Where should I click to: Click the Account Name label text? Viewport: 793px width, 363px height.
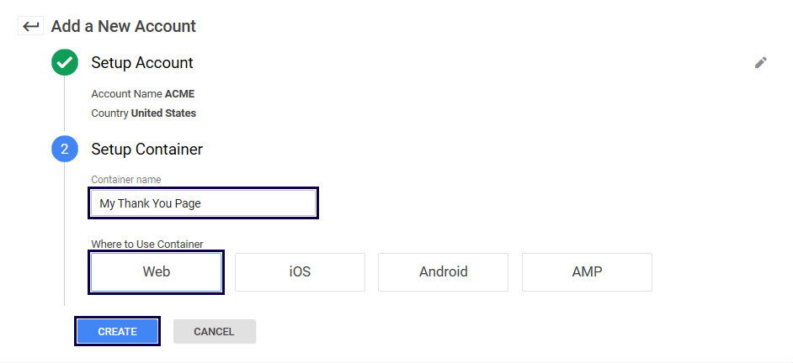point(126,94)
